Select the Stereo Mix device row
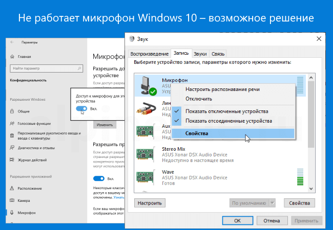The height and width of the screenshot is (230, 333). pyautogui.click(x=220, y=154)
